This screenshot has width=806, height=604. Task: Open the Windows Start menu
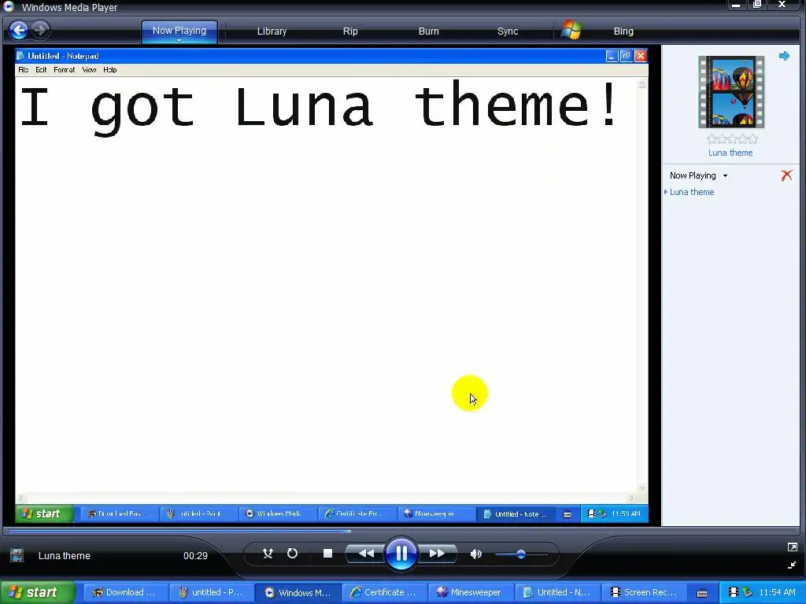(37, 592)
